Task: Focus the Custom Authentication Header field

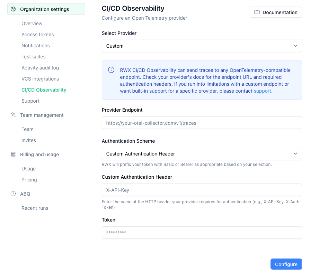Action: point(202,190)
